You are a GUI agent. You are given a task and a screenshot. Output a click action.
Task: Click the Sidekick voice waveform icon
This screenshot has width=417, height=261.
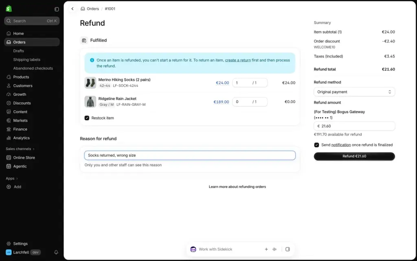[x=274, y=249]
